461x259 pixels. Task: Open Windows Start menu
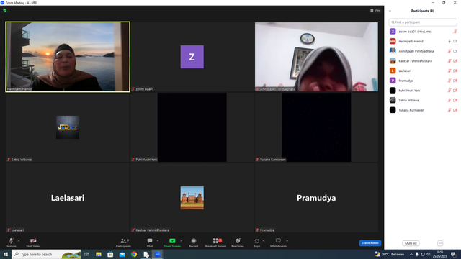(6, 254)
